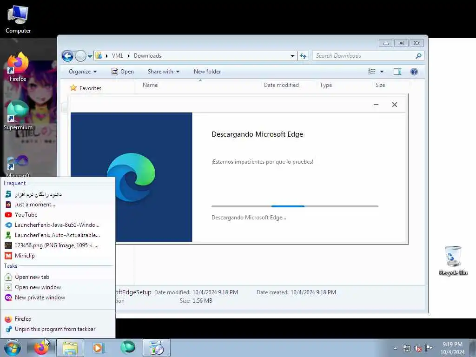Change the Explorer view layout icon

click(x=371, y=72)
